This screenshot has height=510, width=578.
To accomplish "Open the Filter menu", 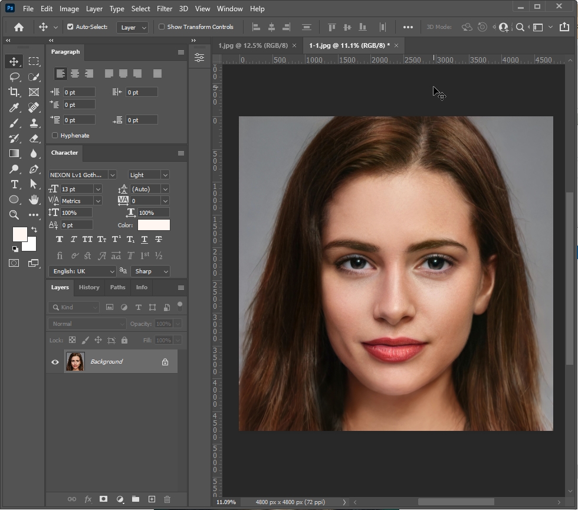I will point(165,9).
